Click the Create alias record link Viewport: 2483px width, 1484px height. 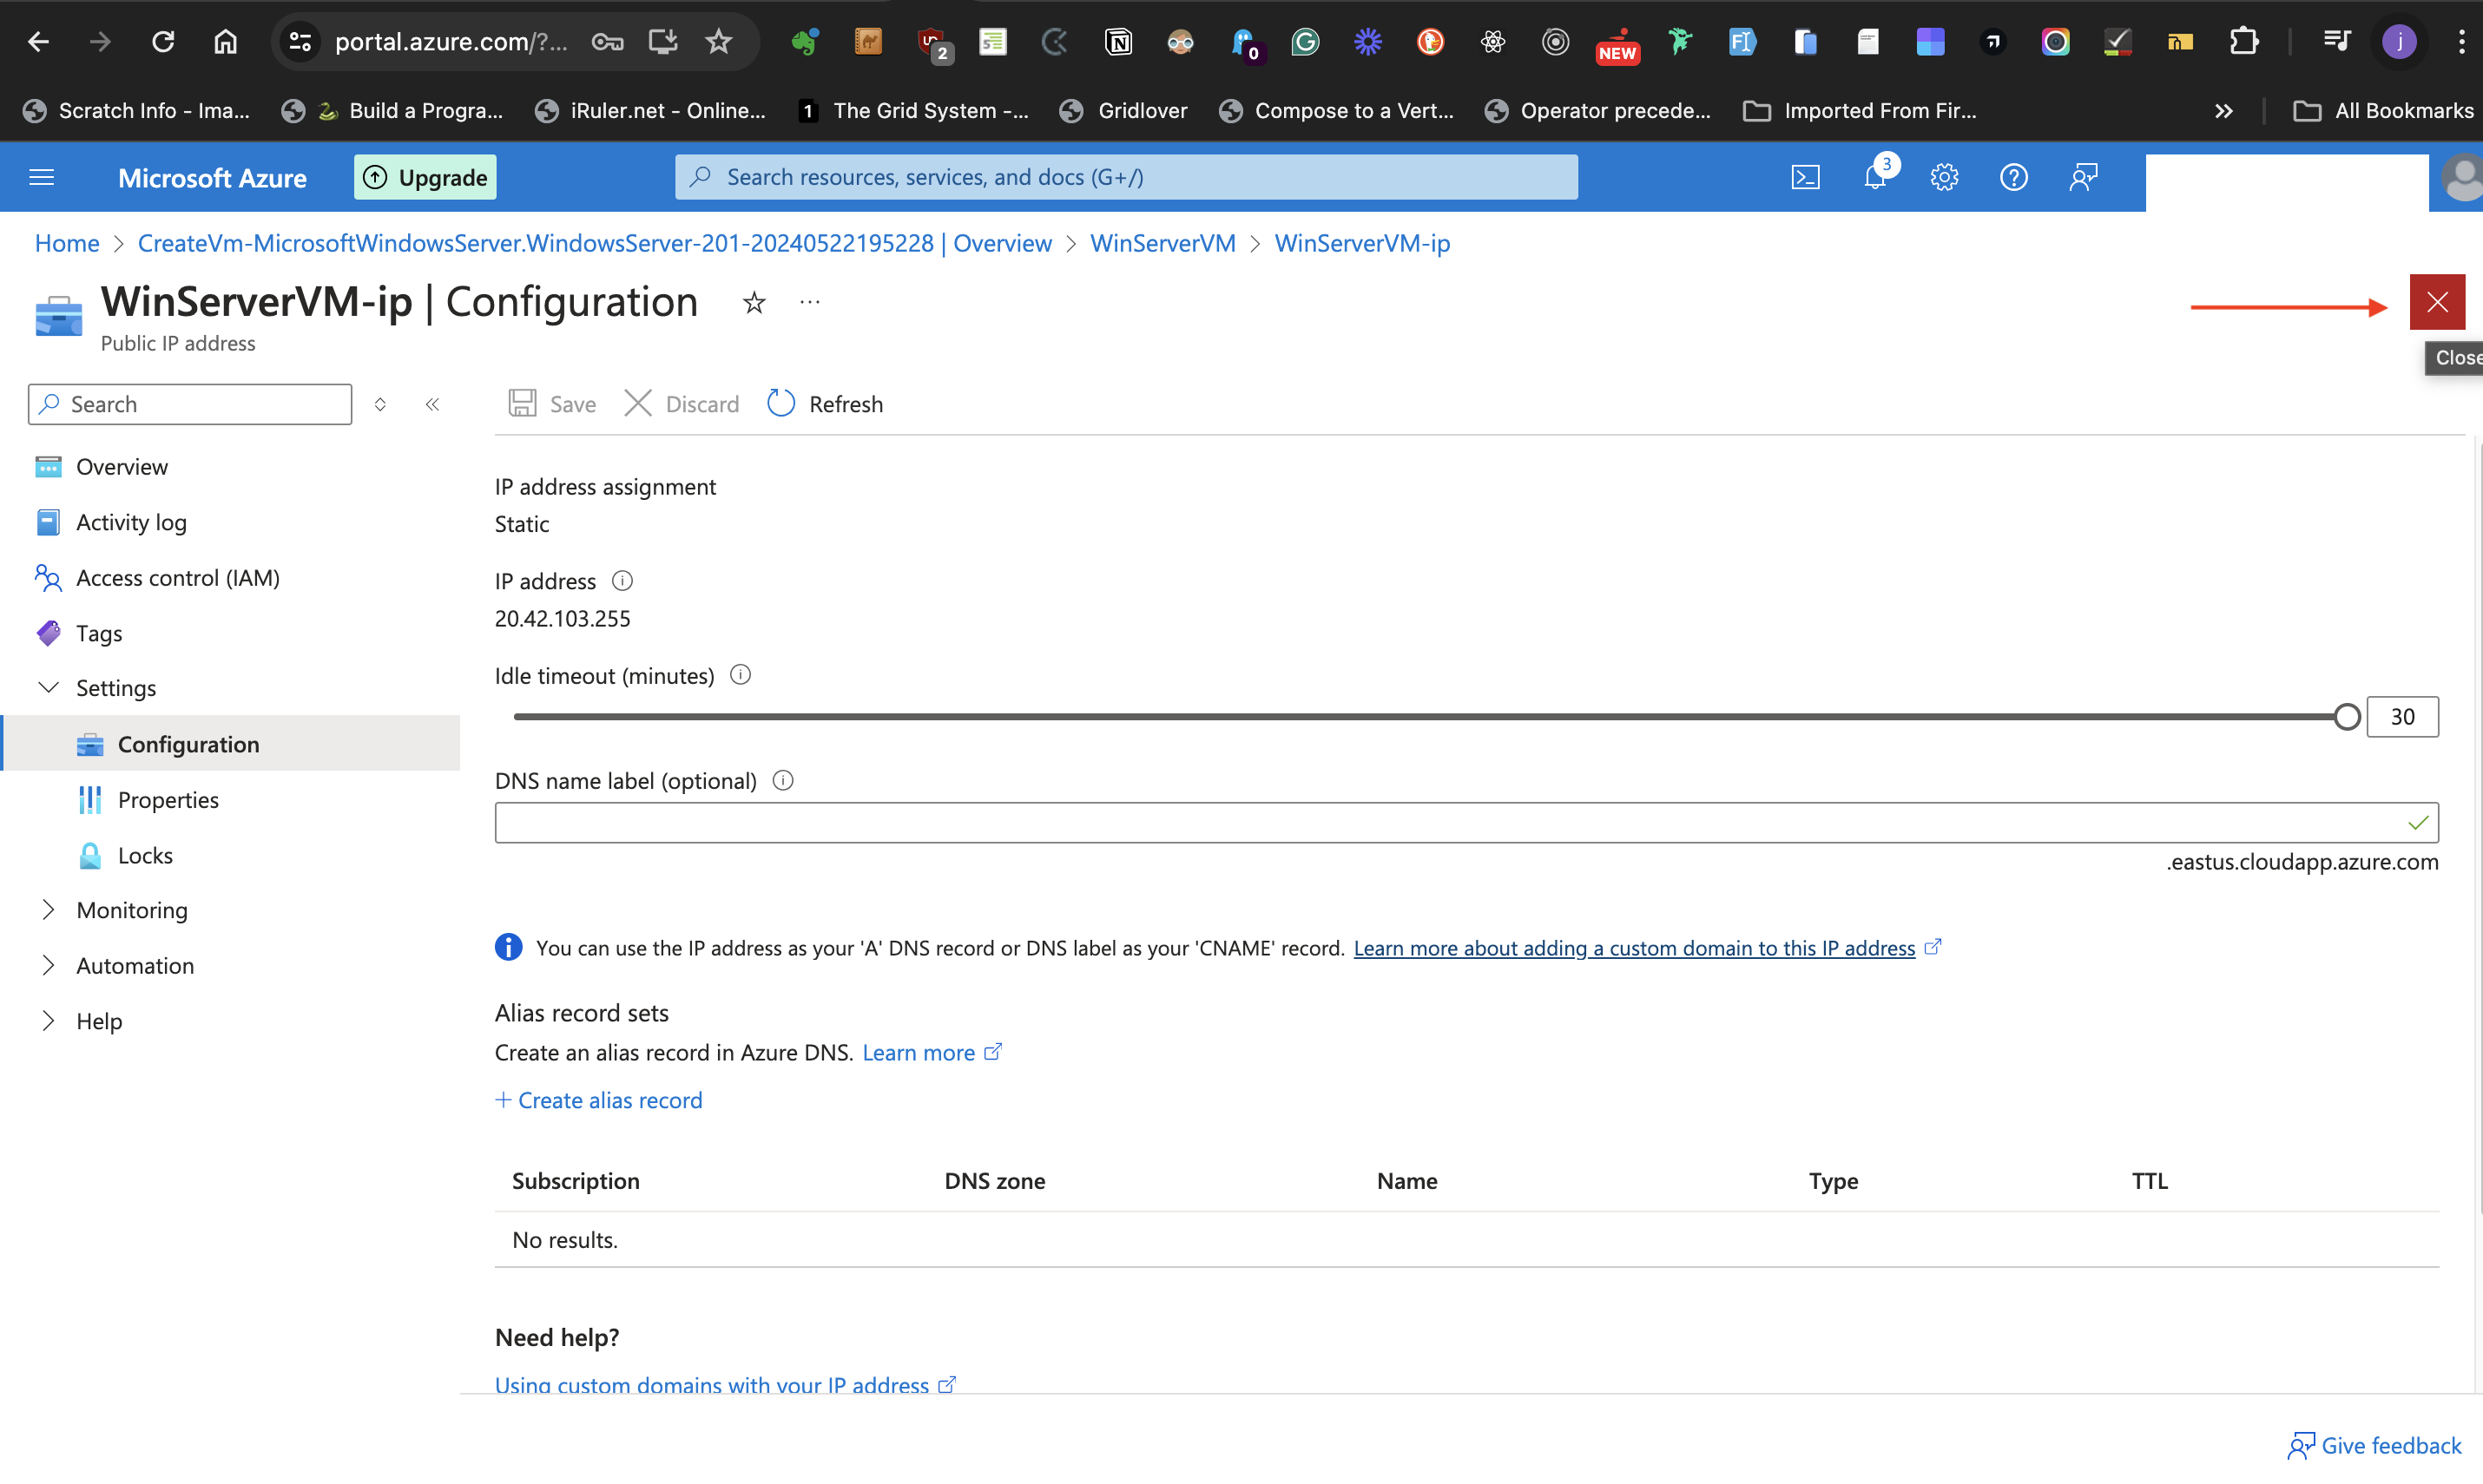[598, 1099]
